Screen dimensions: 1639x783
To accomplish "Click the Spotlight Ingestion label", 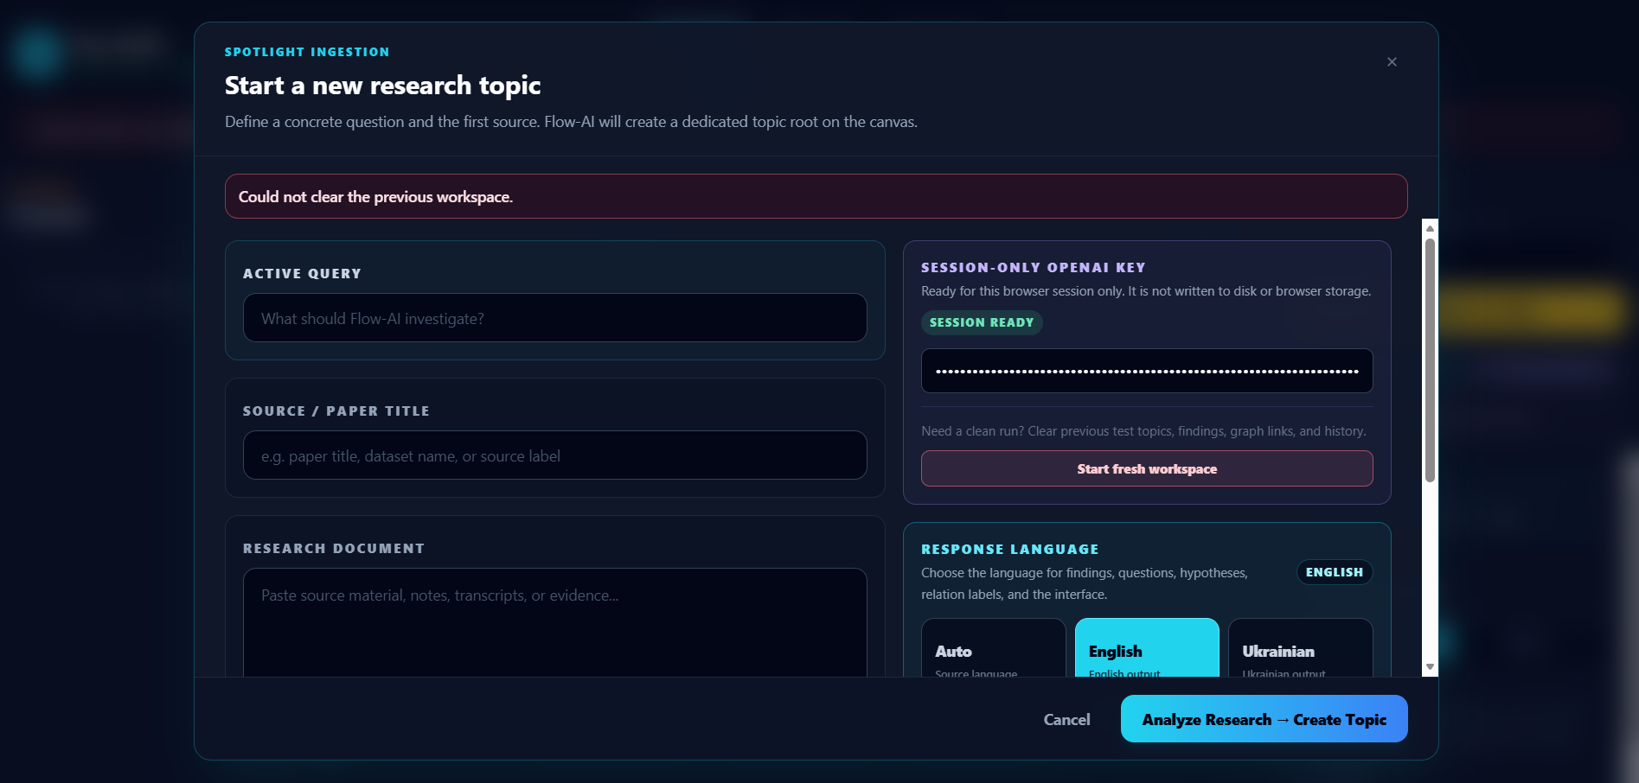I will coord(307,52).
